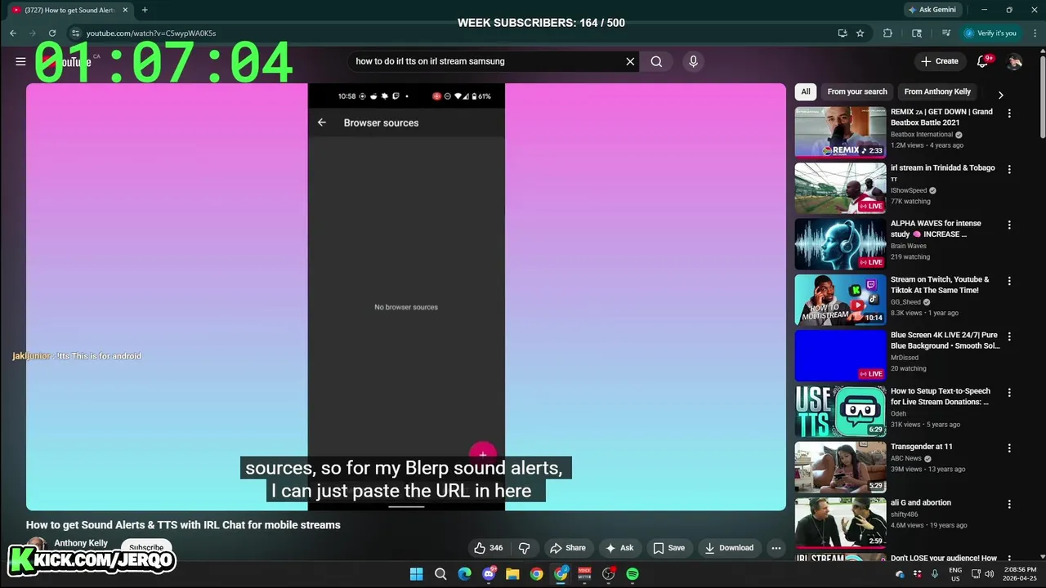The image size is (1046, 588).
Task: Subscribe to Anthony Kelly
Action: pyautogui.click(x=146, y=548)
